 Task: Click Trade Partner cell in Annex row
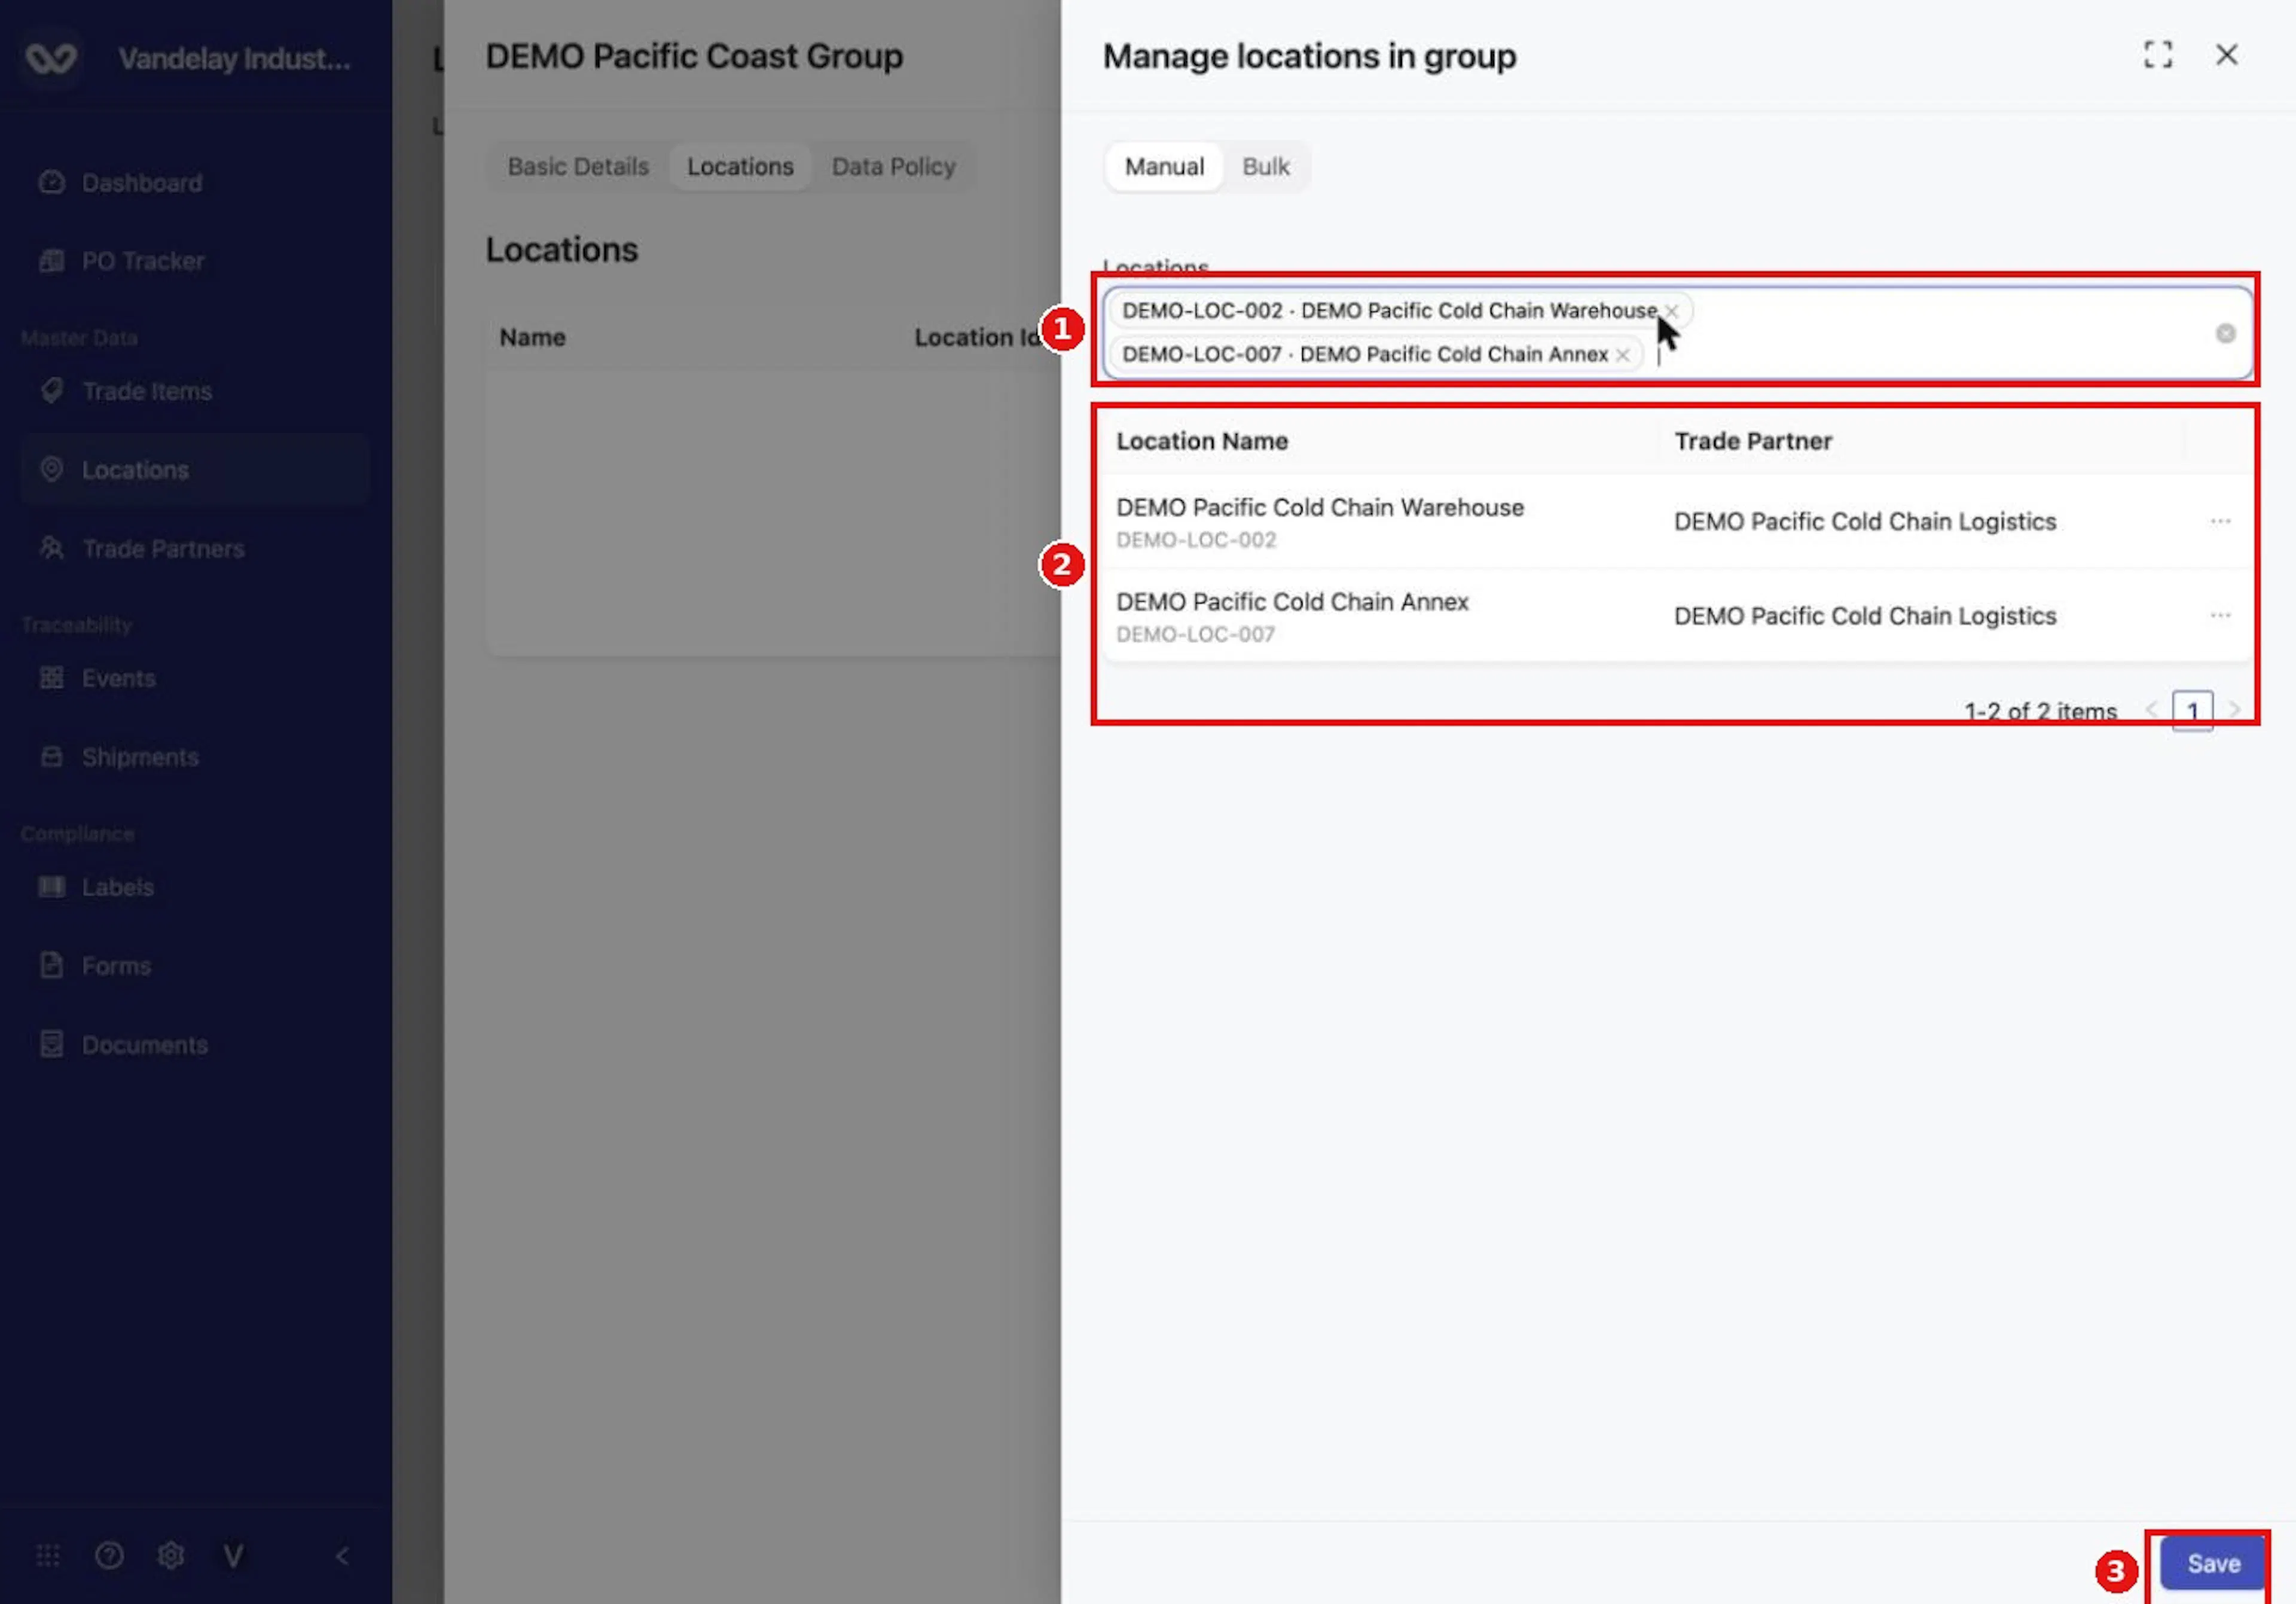1865,616
